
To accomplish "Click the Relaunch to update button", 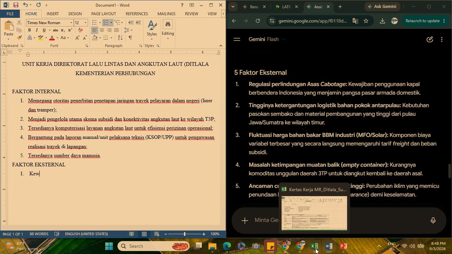I will (423, 21).
